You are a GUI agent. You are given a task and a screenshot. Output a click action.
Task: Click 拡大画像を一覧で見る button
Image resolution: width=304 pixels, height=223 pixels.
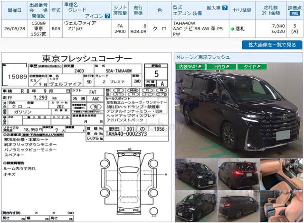pyautogui.click(x=272, y=45)
